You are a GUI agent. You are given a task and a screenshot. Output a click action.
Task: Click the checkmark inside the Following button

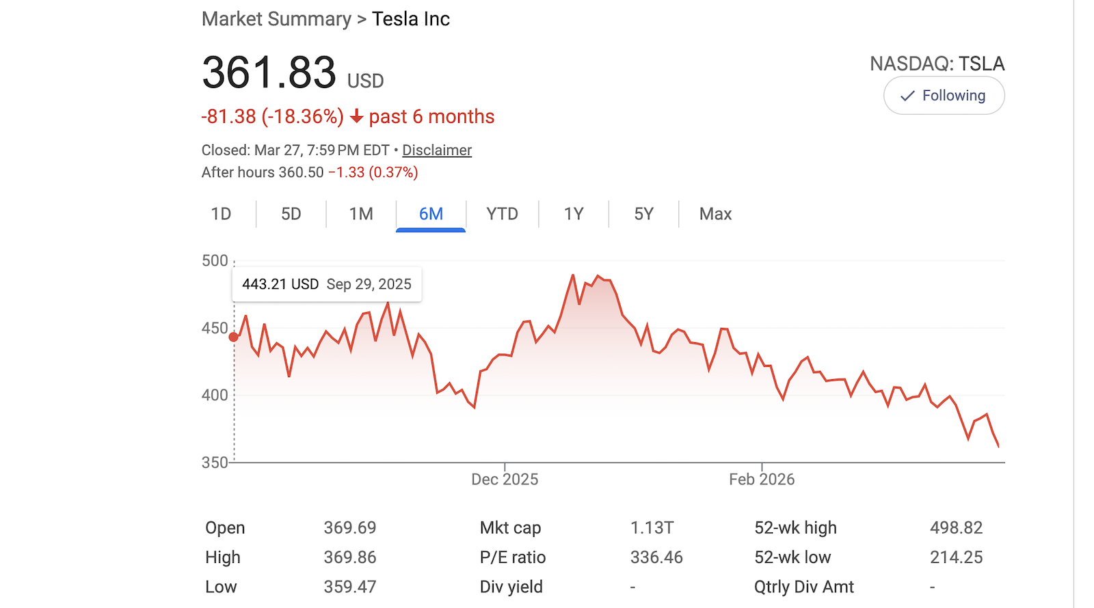[907, 96]
